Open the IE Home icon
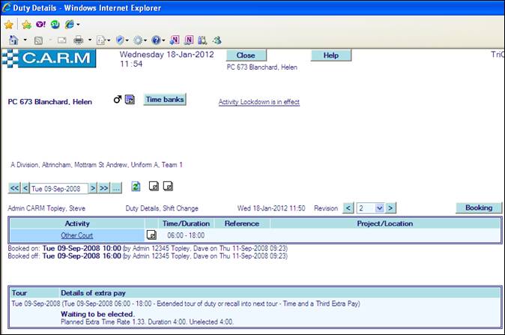505x335 pixels. [13, 39]
